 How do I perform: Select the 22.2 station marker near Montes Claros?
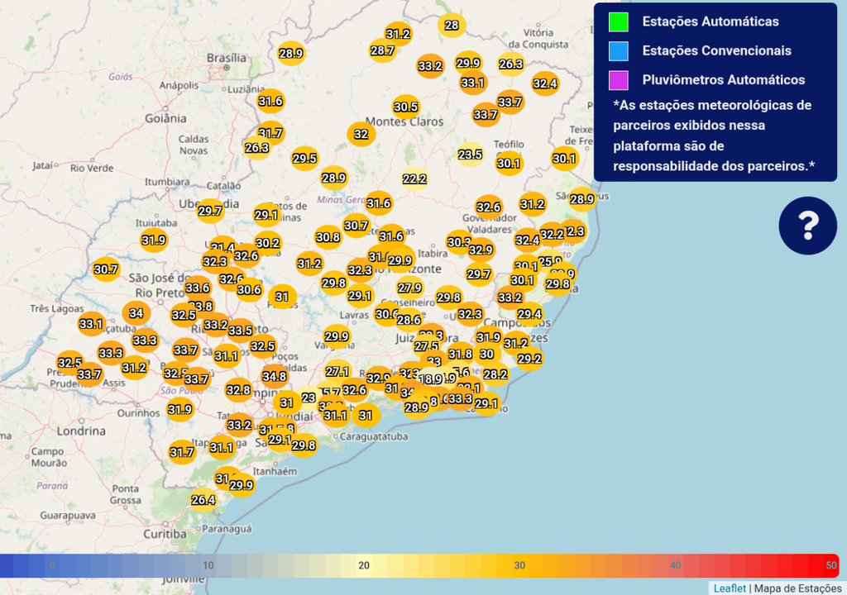(x=414, y=178)
